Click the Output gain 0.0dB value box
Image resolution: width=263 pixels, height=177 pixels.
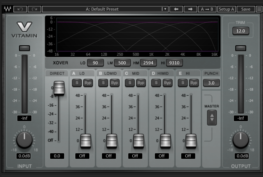tap(242, 156)
